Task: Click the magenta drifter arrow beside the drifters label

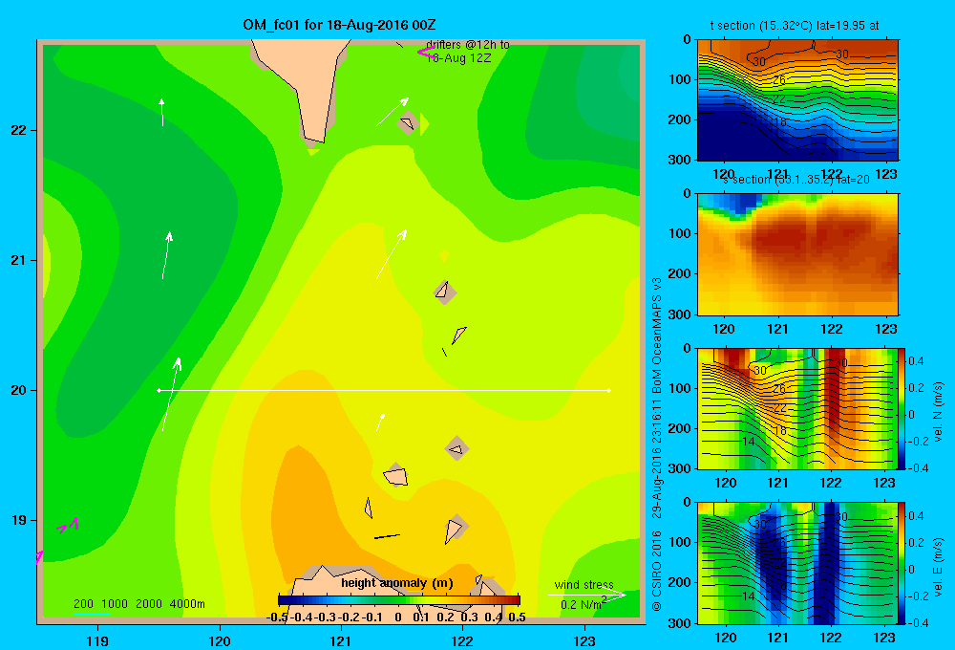Action: point(426,52)
